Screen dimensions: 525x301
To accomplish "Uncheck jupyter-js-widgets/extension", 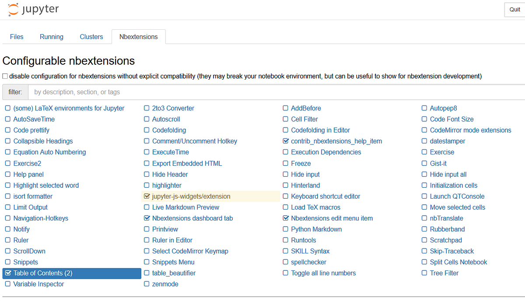I will click(147, 196).
